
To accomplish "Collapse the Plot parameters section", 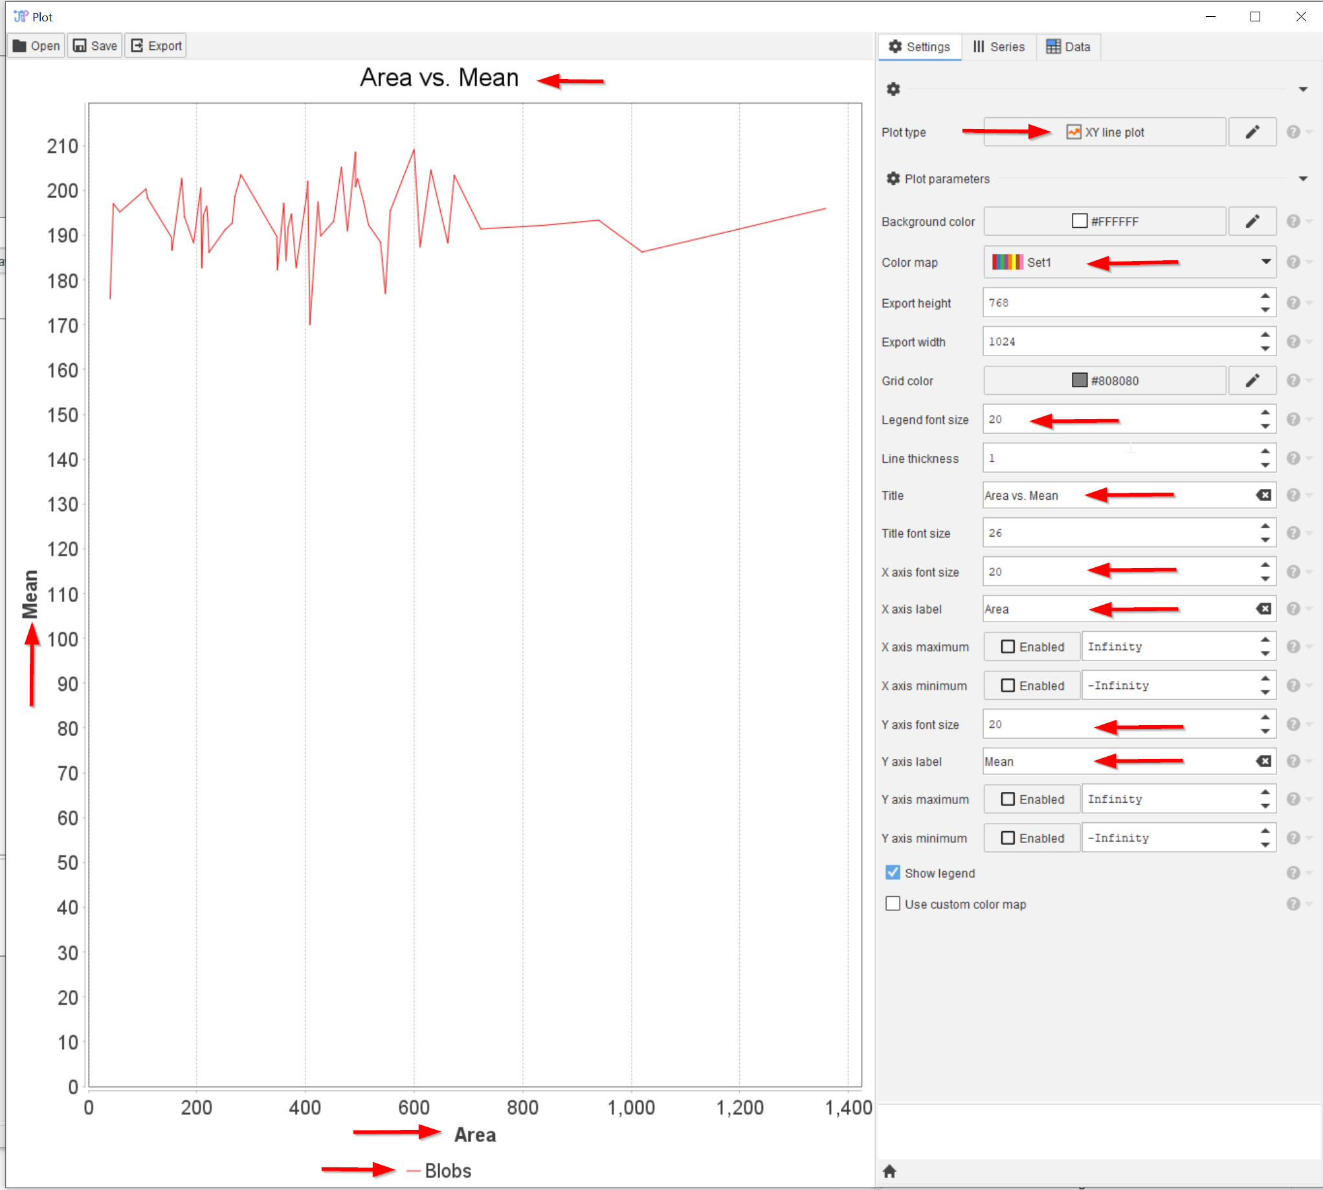I will tap(1303, 179).
